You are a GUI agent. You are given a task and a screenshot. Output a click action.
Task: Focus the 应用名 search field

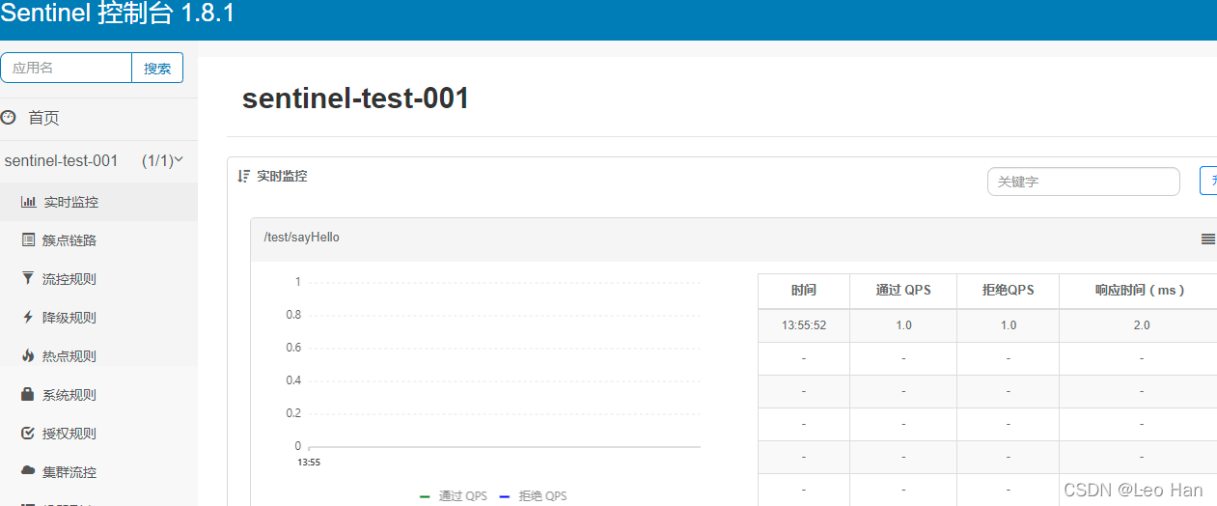(67, 68)
